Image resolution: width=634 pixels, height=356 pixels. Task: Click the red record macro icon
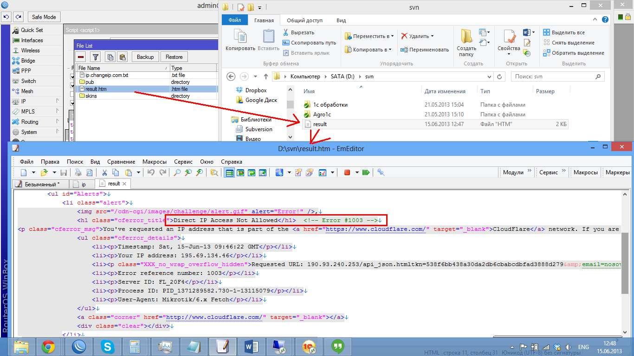pyautogui.click(x=347, y=172)
